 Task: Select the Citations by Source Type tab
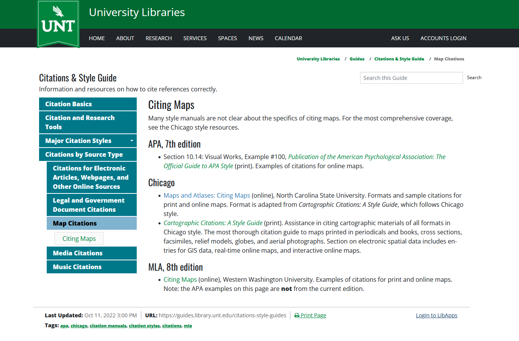(88, 154)
